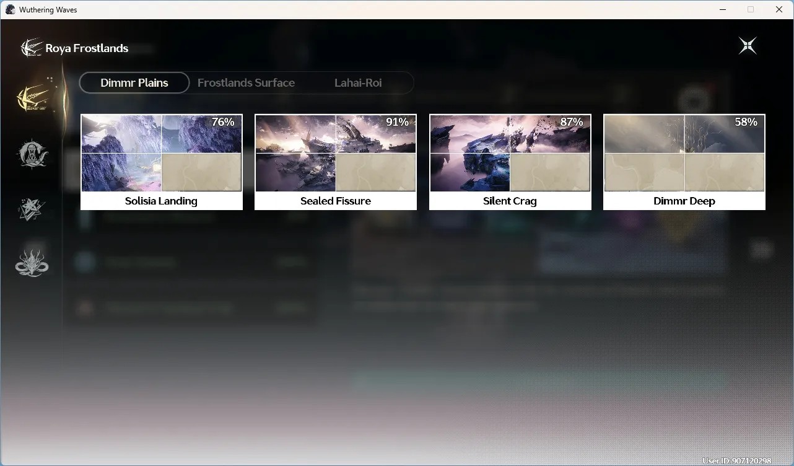Click the 87% progress on Silent Crag

pyautogui.click(x=572, y=122)
